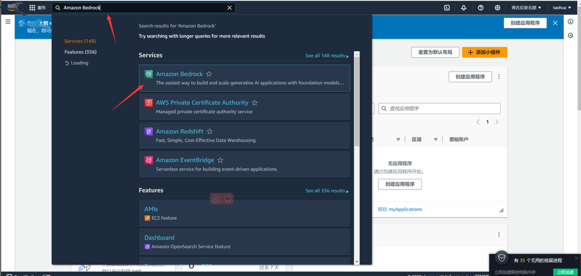Screen dimensions: 581x276
Task: Open the 弗吉尼亚北部 region dropdown
Action: (x=526, y=8)
